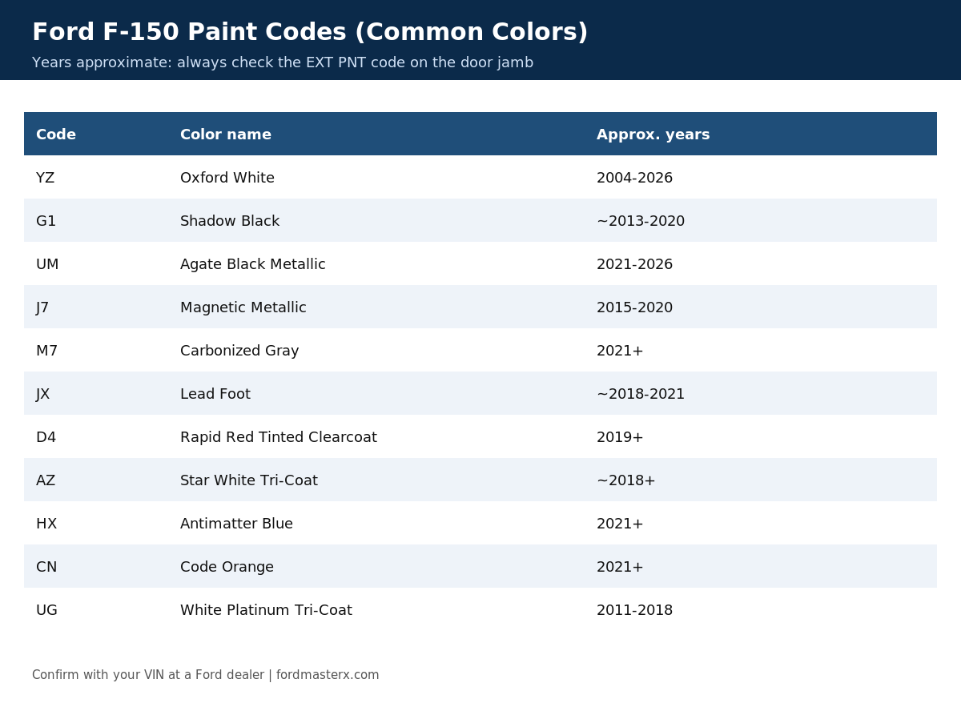Click 'Carbonized Gray' color name
Image resolution: width=961 pixels, height=703 pixels.
[x=239, y=351]
